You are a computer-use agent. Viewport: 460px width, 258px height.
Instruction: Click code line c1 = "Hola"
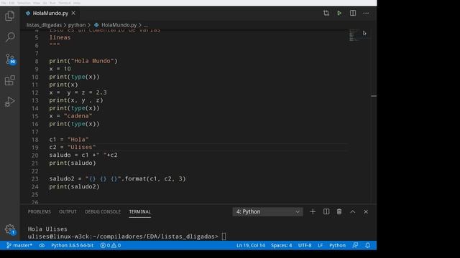[x=69, y=140]
